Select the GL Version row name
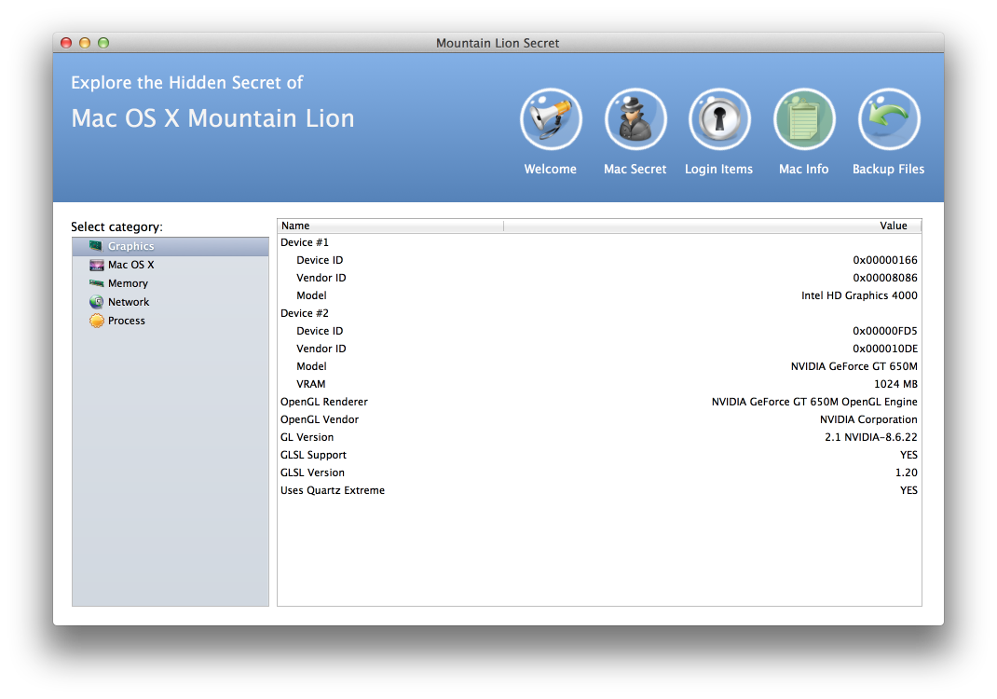This screenshot has width=997, height=699. pos(307,438)
